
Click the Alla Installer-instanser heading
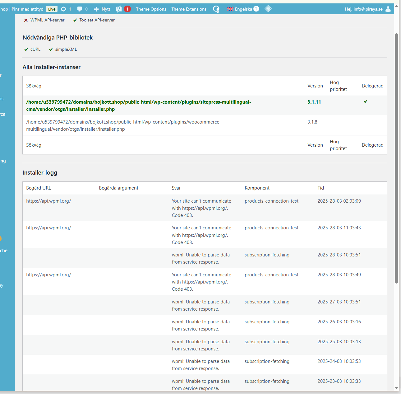[x=52, y=67]
